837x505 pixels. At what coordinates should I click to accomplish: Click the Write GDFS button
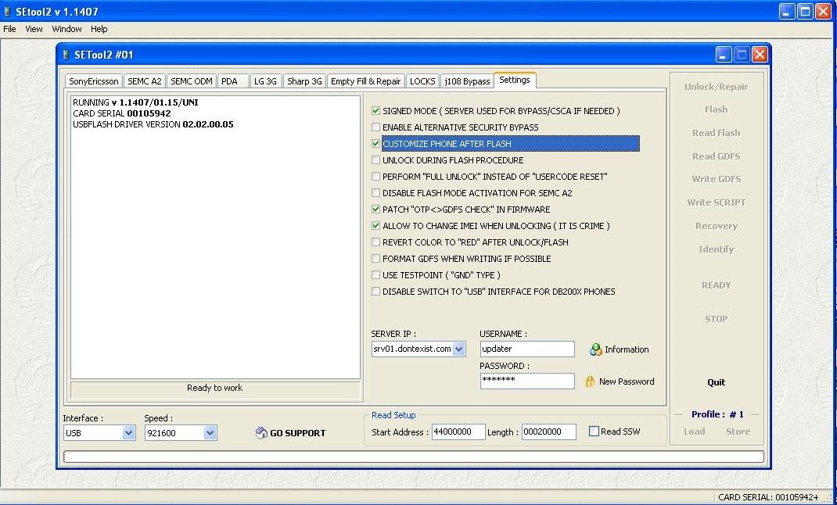point(716,179)
